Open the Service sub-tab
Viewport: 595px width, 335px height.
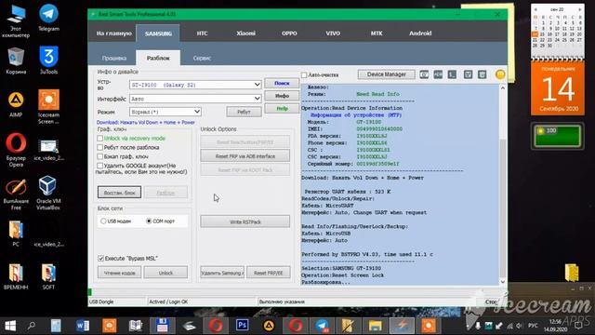click(202, 58)
